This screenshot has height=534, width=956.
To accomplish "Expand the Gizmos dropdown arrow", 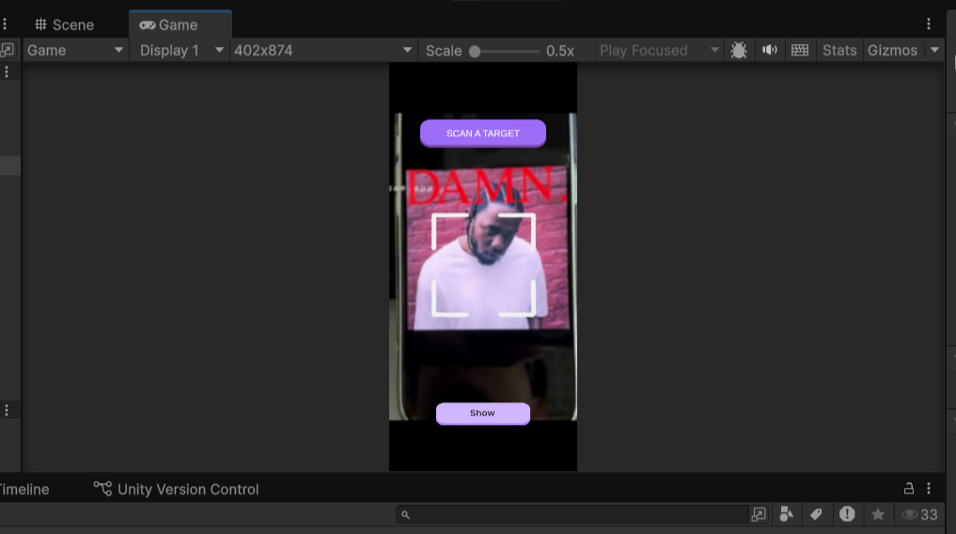I will click(934, 51).
